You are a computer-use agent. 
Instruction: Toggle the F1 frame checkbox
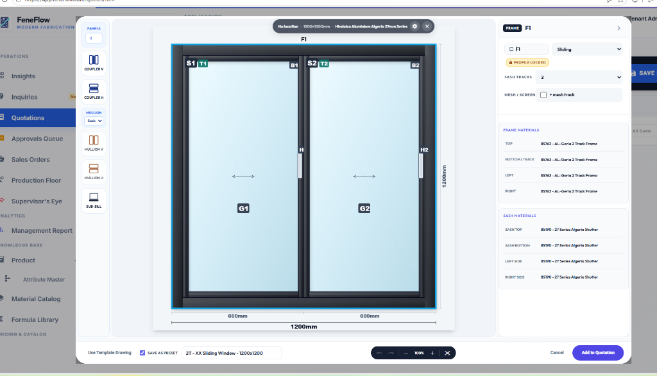tap(511, 49)
